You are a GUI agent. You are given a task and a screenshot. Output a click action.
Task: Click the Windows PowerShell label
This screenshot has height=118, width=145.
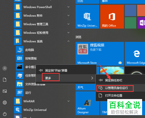(38, 7)
